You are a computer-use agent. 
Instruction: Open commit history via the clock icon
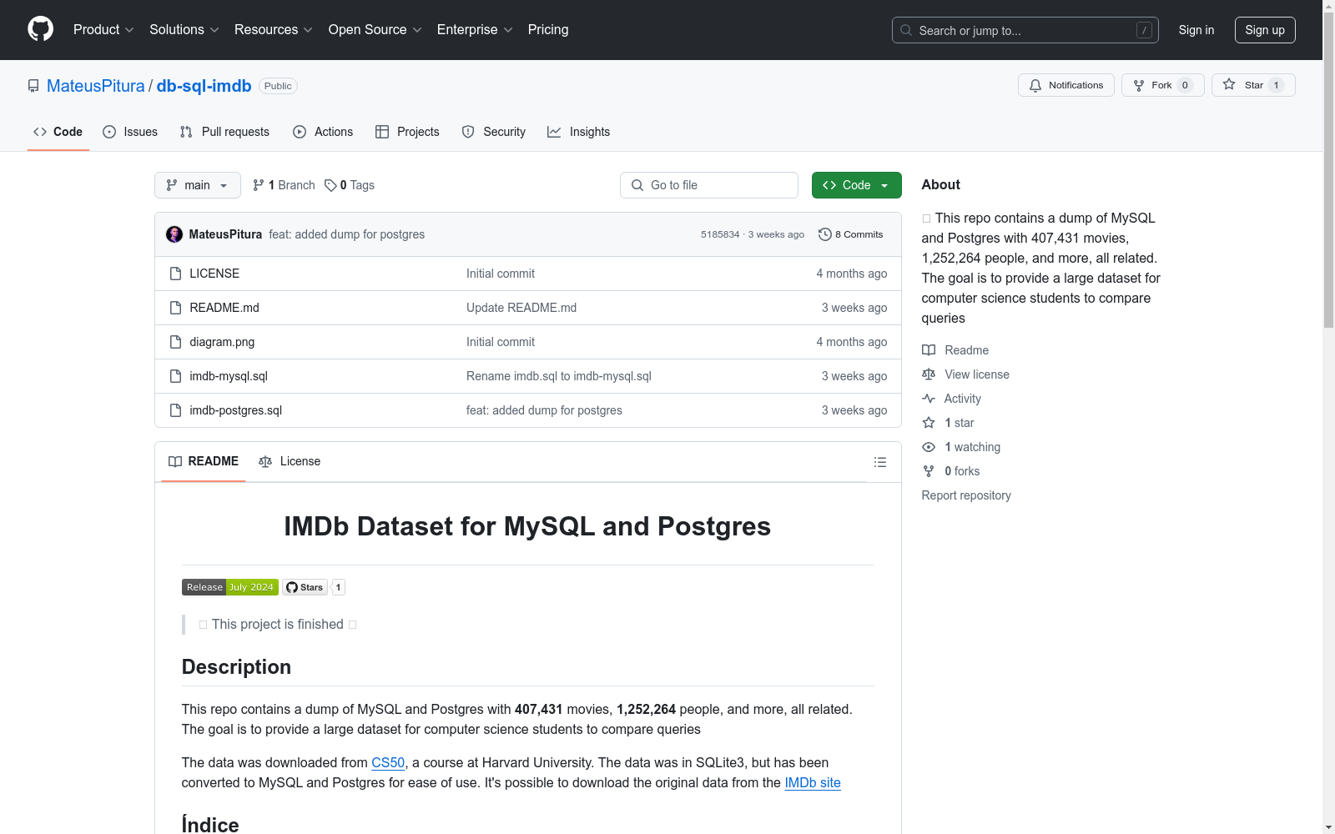(825, 234)
